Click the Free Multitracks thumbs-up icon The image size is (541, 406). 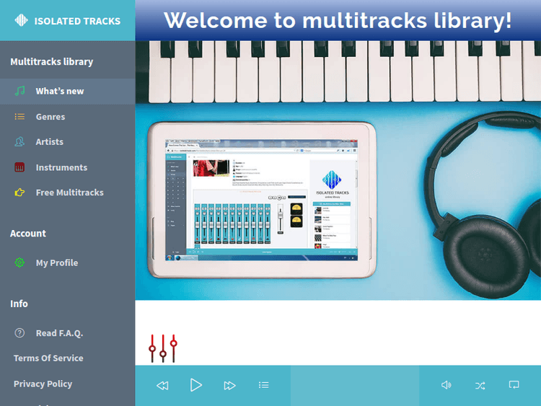(x=20, y=193)
